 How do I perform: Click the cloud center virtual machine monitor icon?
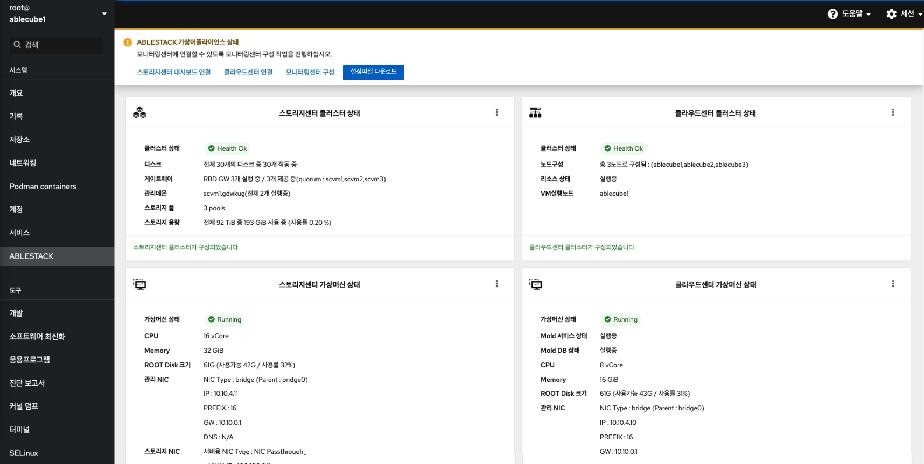pos(536,284)
